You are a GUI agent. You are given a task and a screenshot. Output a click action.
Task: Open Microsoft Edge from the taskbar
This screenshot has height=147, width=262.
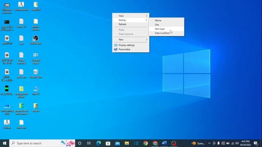99,143
